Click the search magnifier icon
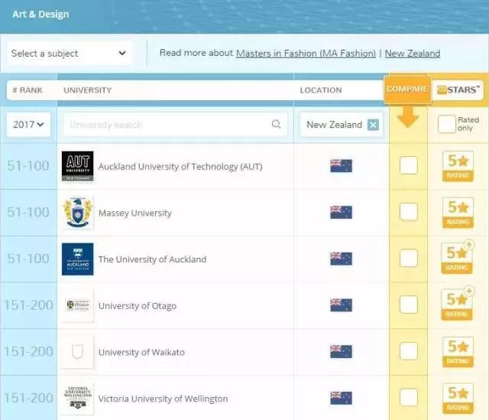 276,125
